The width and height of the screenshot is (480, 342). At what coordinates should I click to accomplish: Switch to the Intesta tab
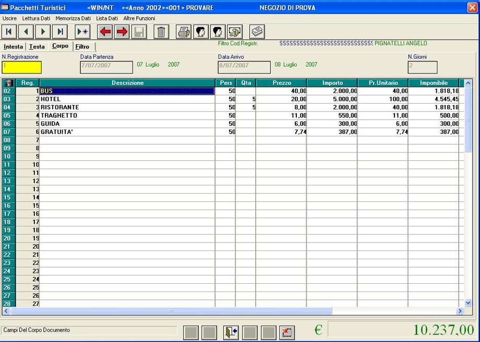[x=14, y=47]
